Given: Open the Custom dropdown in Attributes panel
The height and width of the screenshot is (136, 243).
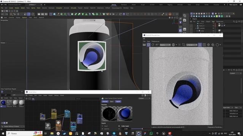Looking at the screenshot, I should coord(235,73).
